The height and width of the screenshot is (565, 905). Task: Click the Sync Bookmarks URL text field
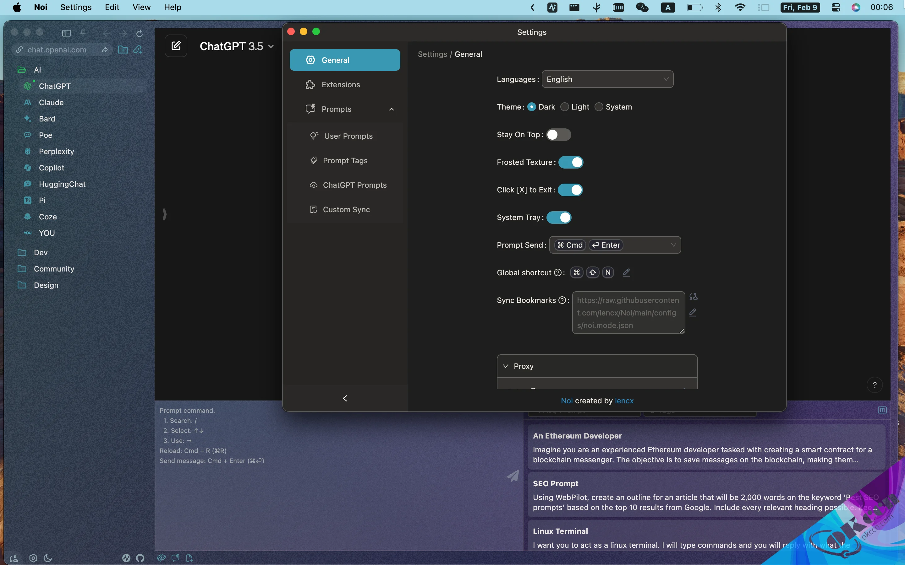click(628, 312)
